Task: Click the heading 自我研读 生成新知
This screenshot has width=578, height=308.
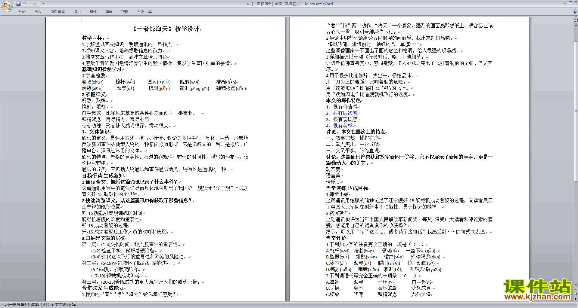Action: tap(103, 176)
